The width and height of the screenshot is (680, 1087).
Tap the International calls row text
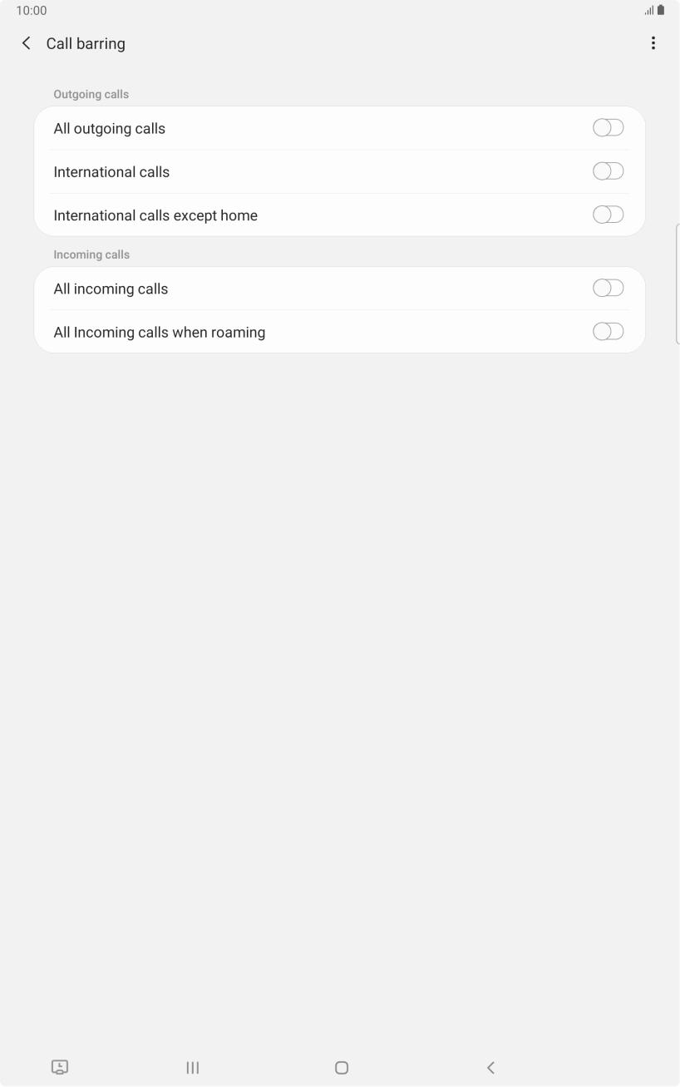[x=111, y=171]
